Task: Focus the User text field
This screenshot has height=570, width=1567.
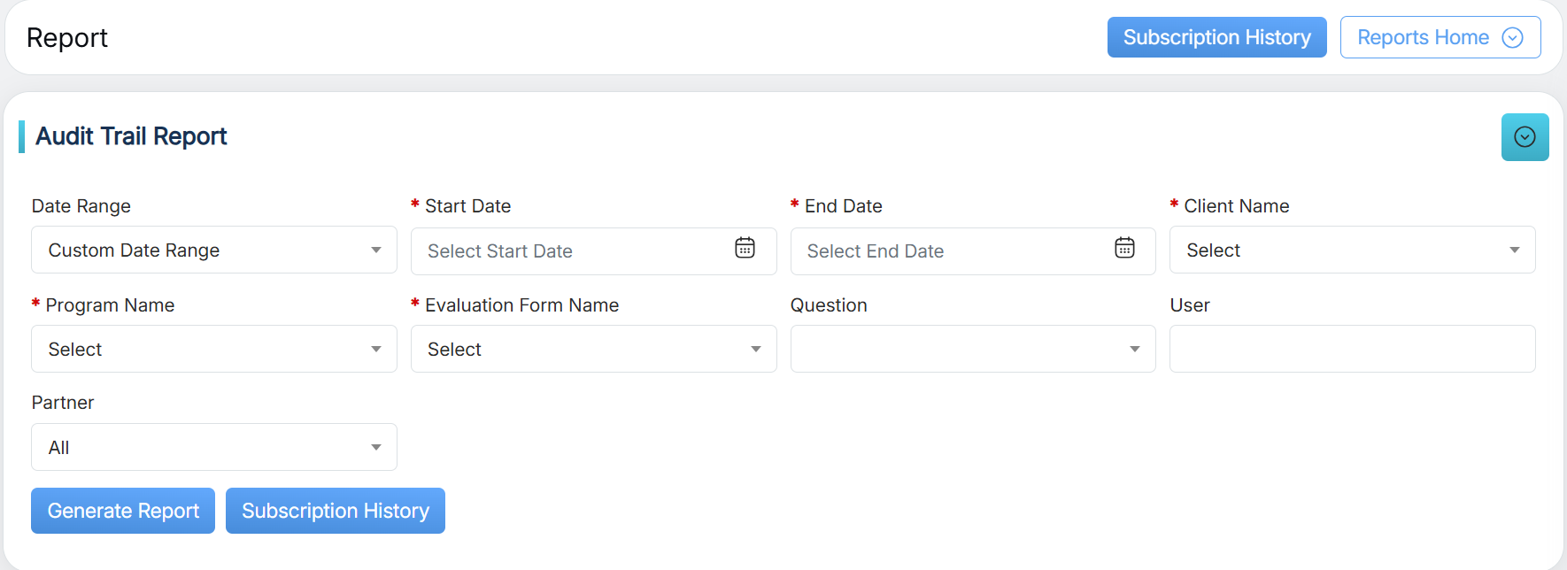Action: point(1352,350)
